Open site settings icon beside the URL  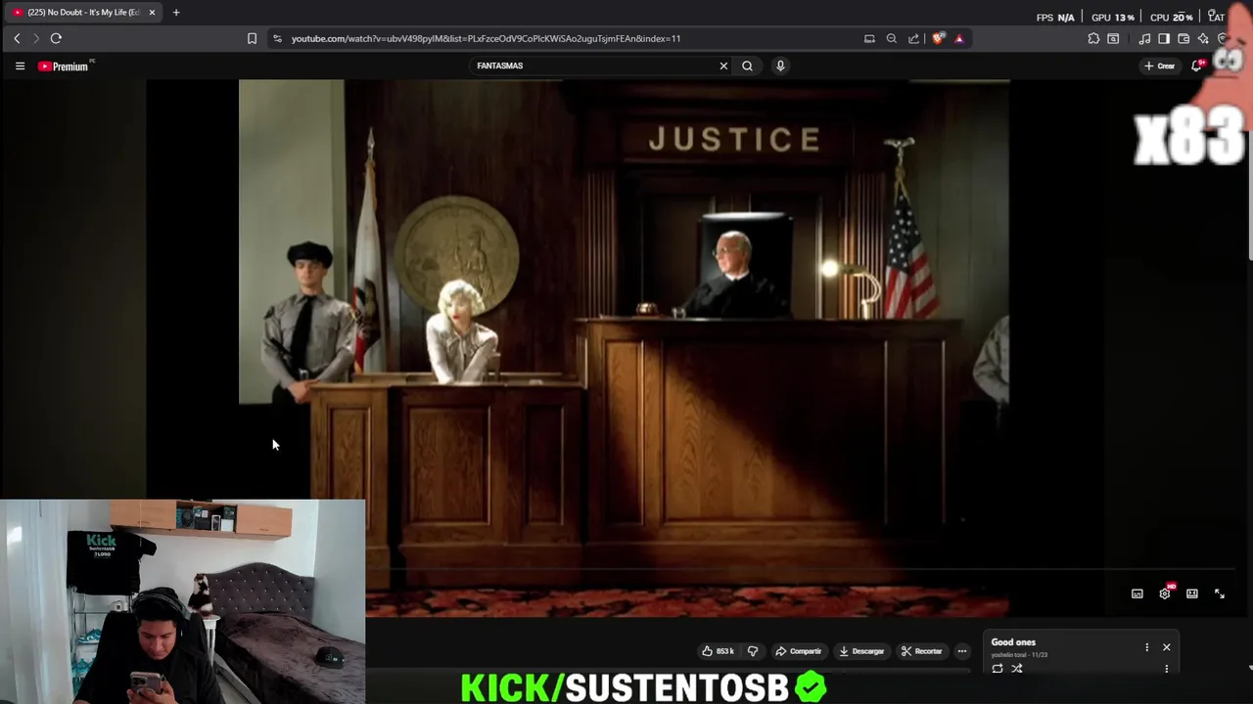tap(277, 38)
